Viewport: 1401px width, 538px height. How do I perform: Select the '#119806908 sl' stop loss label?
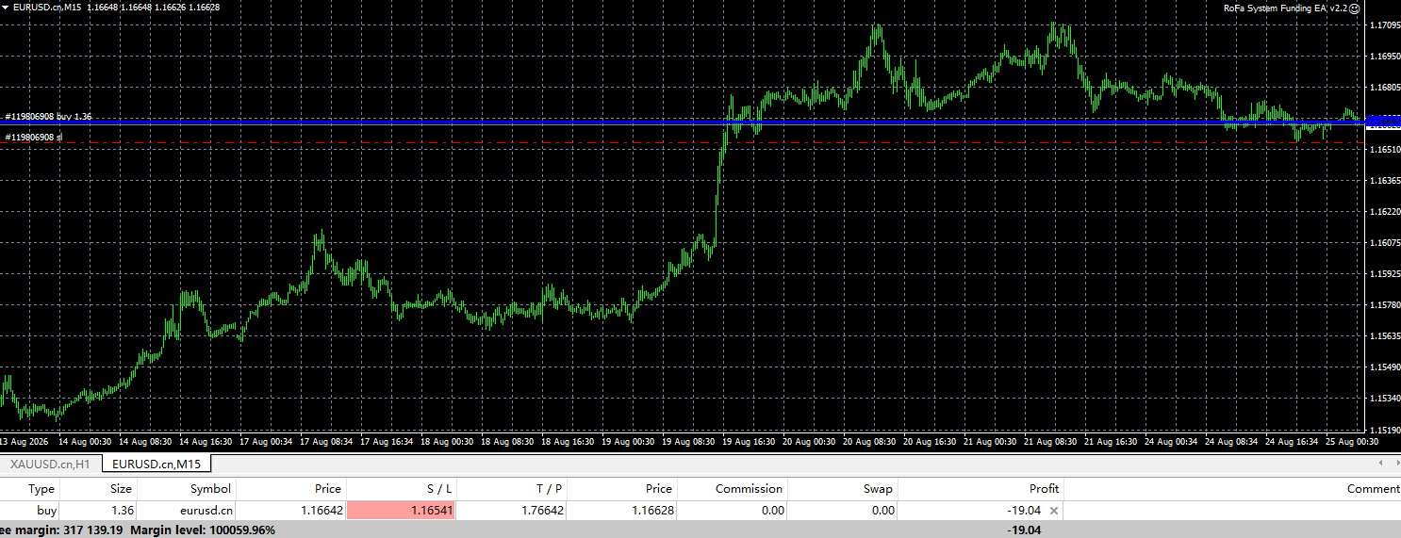(x=33, y=138)
